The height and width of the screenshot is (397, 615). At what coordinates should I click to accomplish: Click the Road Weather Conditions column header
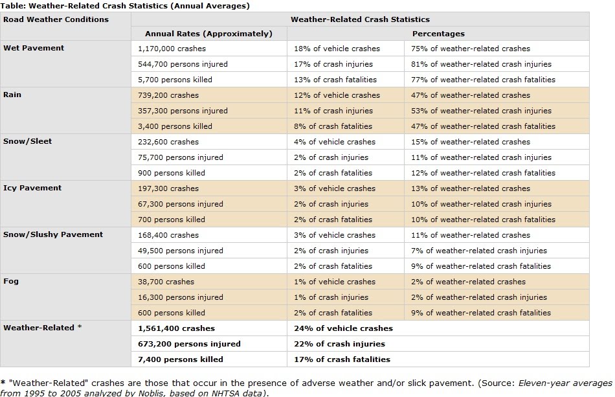[56, 19]
